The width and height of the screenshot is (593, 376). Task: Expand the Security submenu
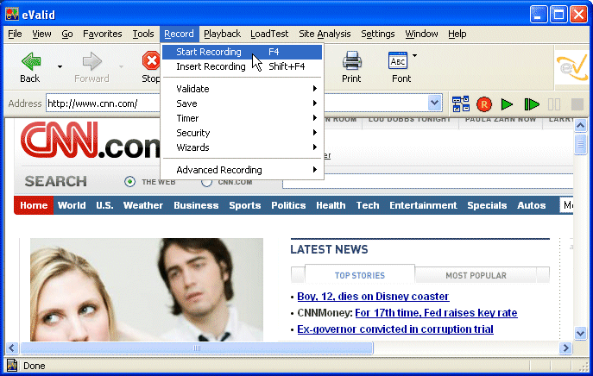pos(242,133)
